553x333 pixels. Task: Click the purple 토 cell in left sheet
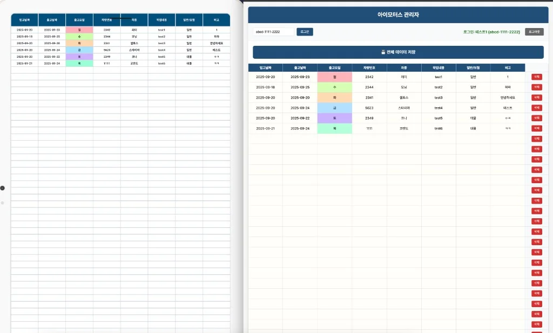tap(79, 57)
